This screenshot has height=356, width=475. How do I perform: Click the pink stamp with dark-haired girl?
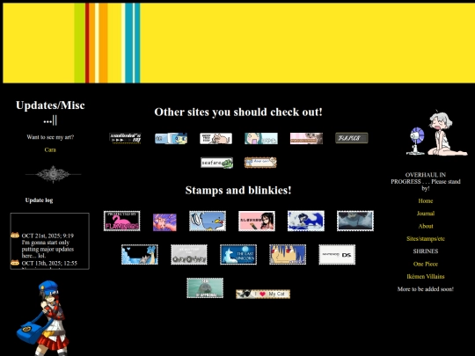coord(257,221)
